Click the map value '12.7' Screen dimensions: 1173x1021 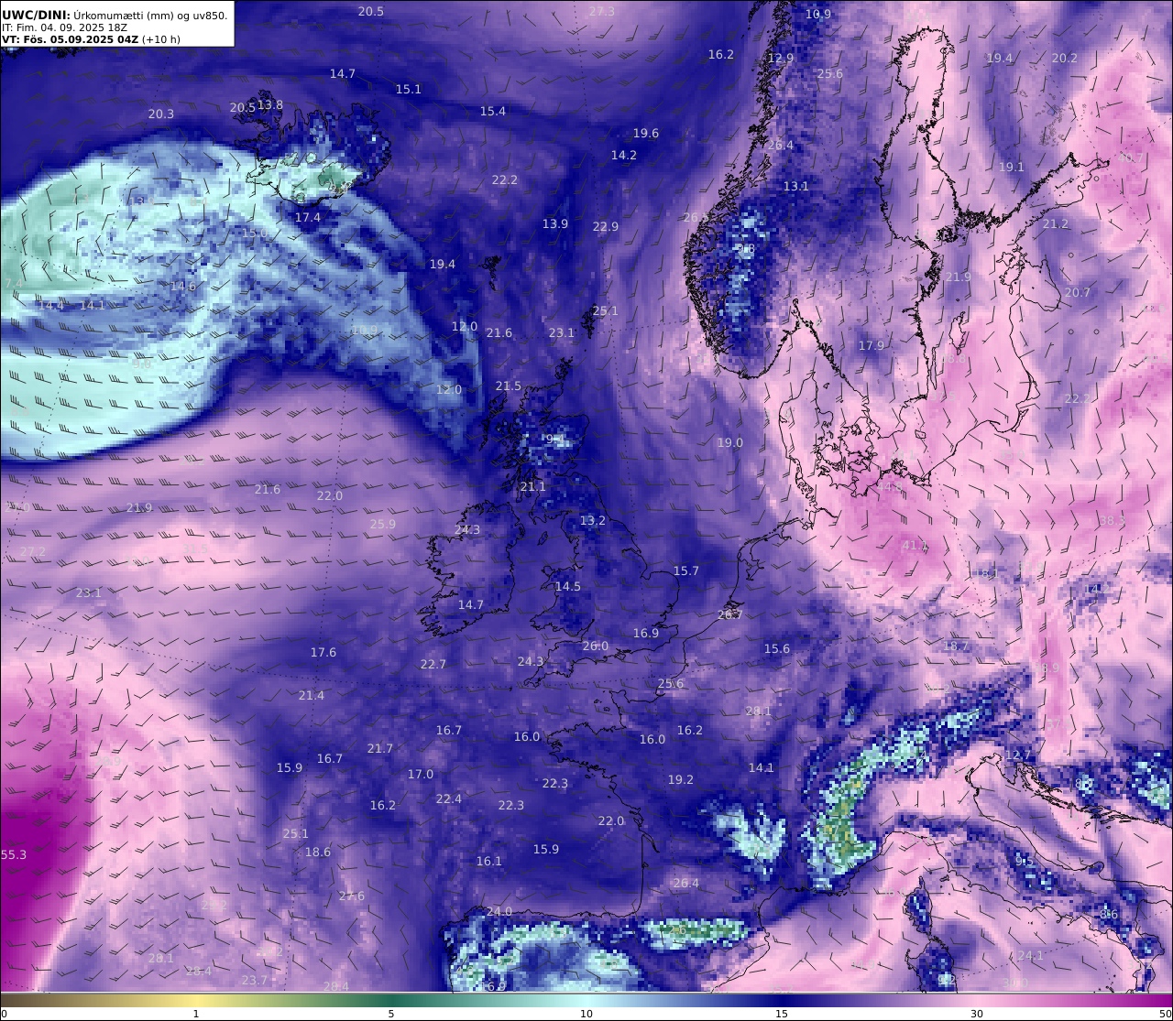[x=1018, y=755]
